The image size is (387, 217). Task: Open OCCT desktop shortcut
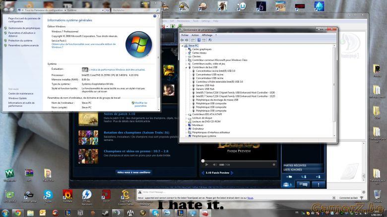(106, 196)
